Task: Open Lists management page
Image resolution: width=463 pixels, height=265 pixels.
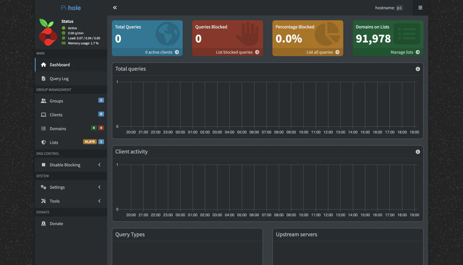Action: pos(71,142)
